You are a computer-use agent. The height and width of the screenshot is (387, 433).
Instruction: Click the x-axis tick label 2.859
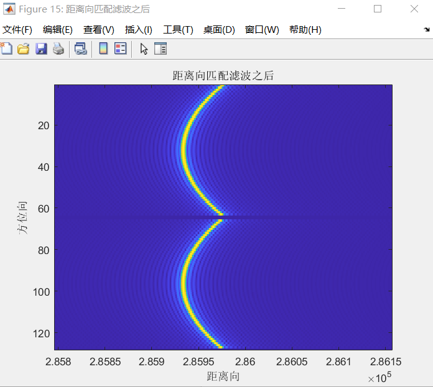[152, 362]
